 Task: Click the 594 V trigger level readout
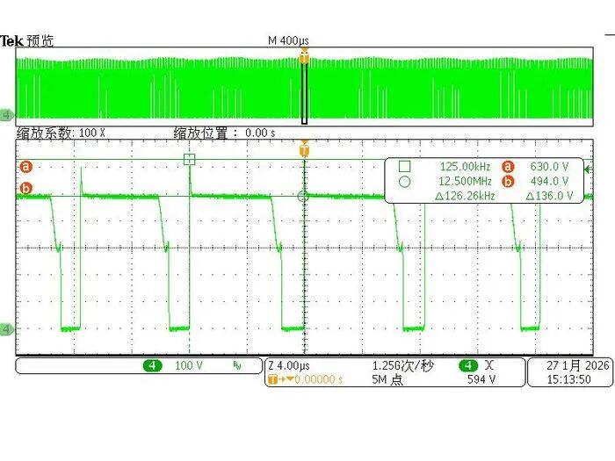click(x=481, y=380)
